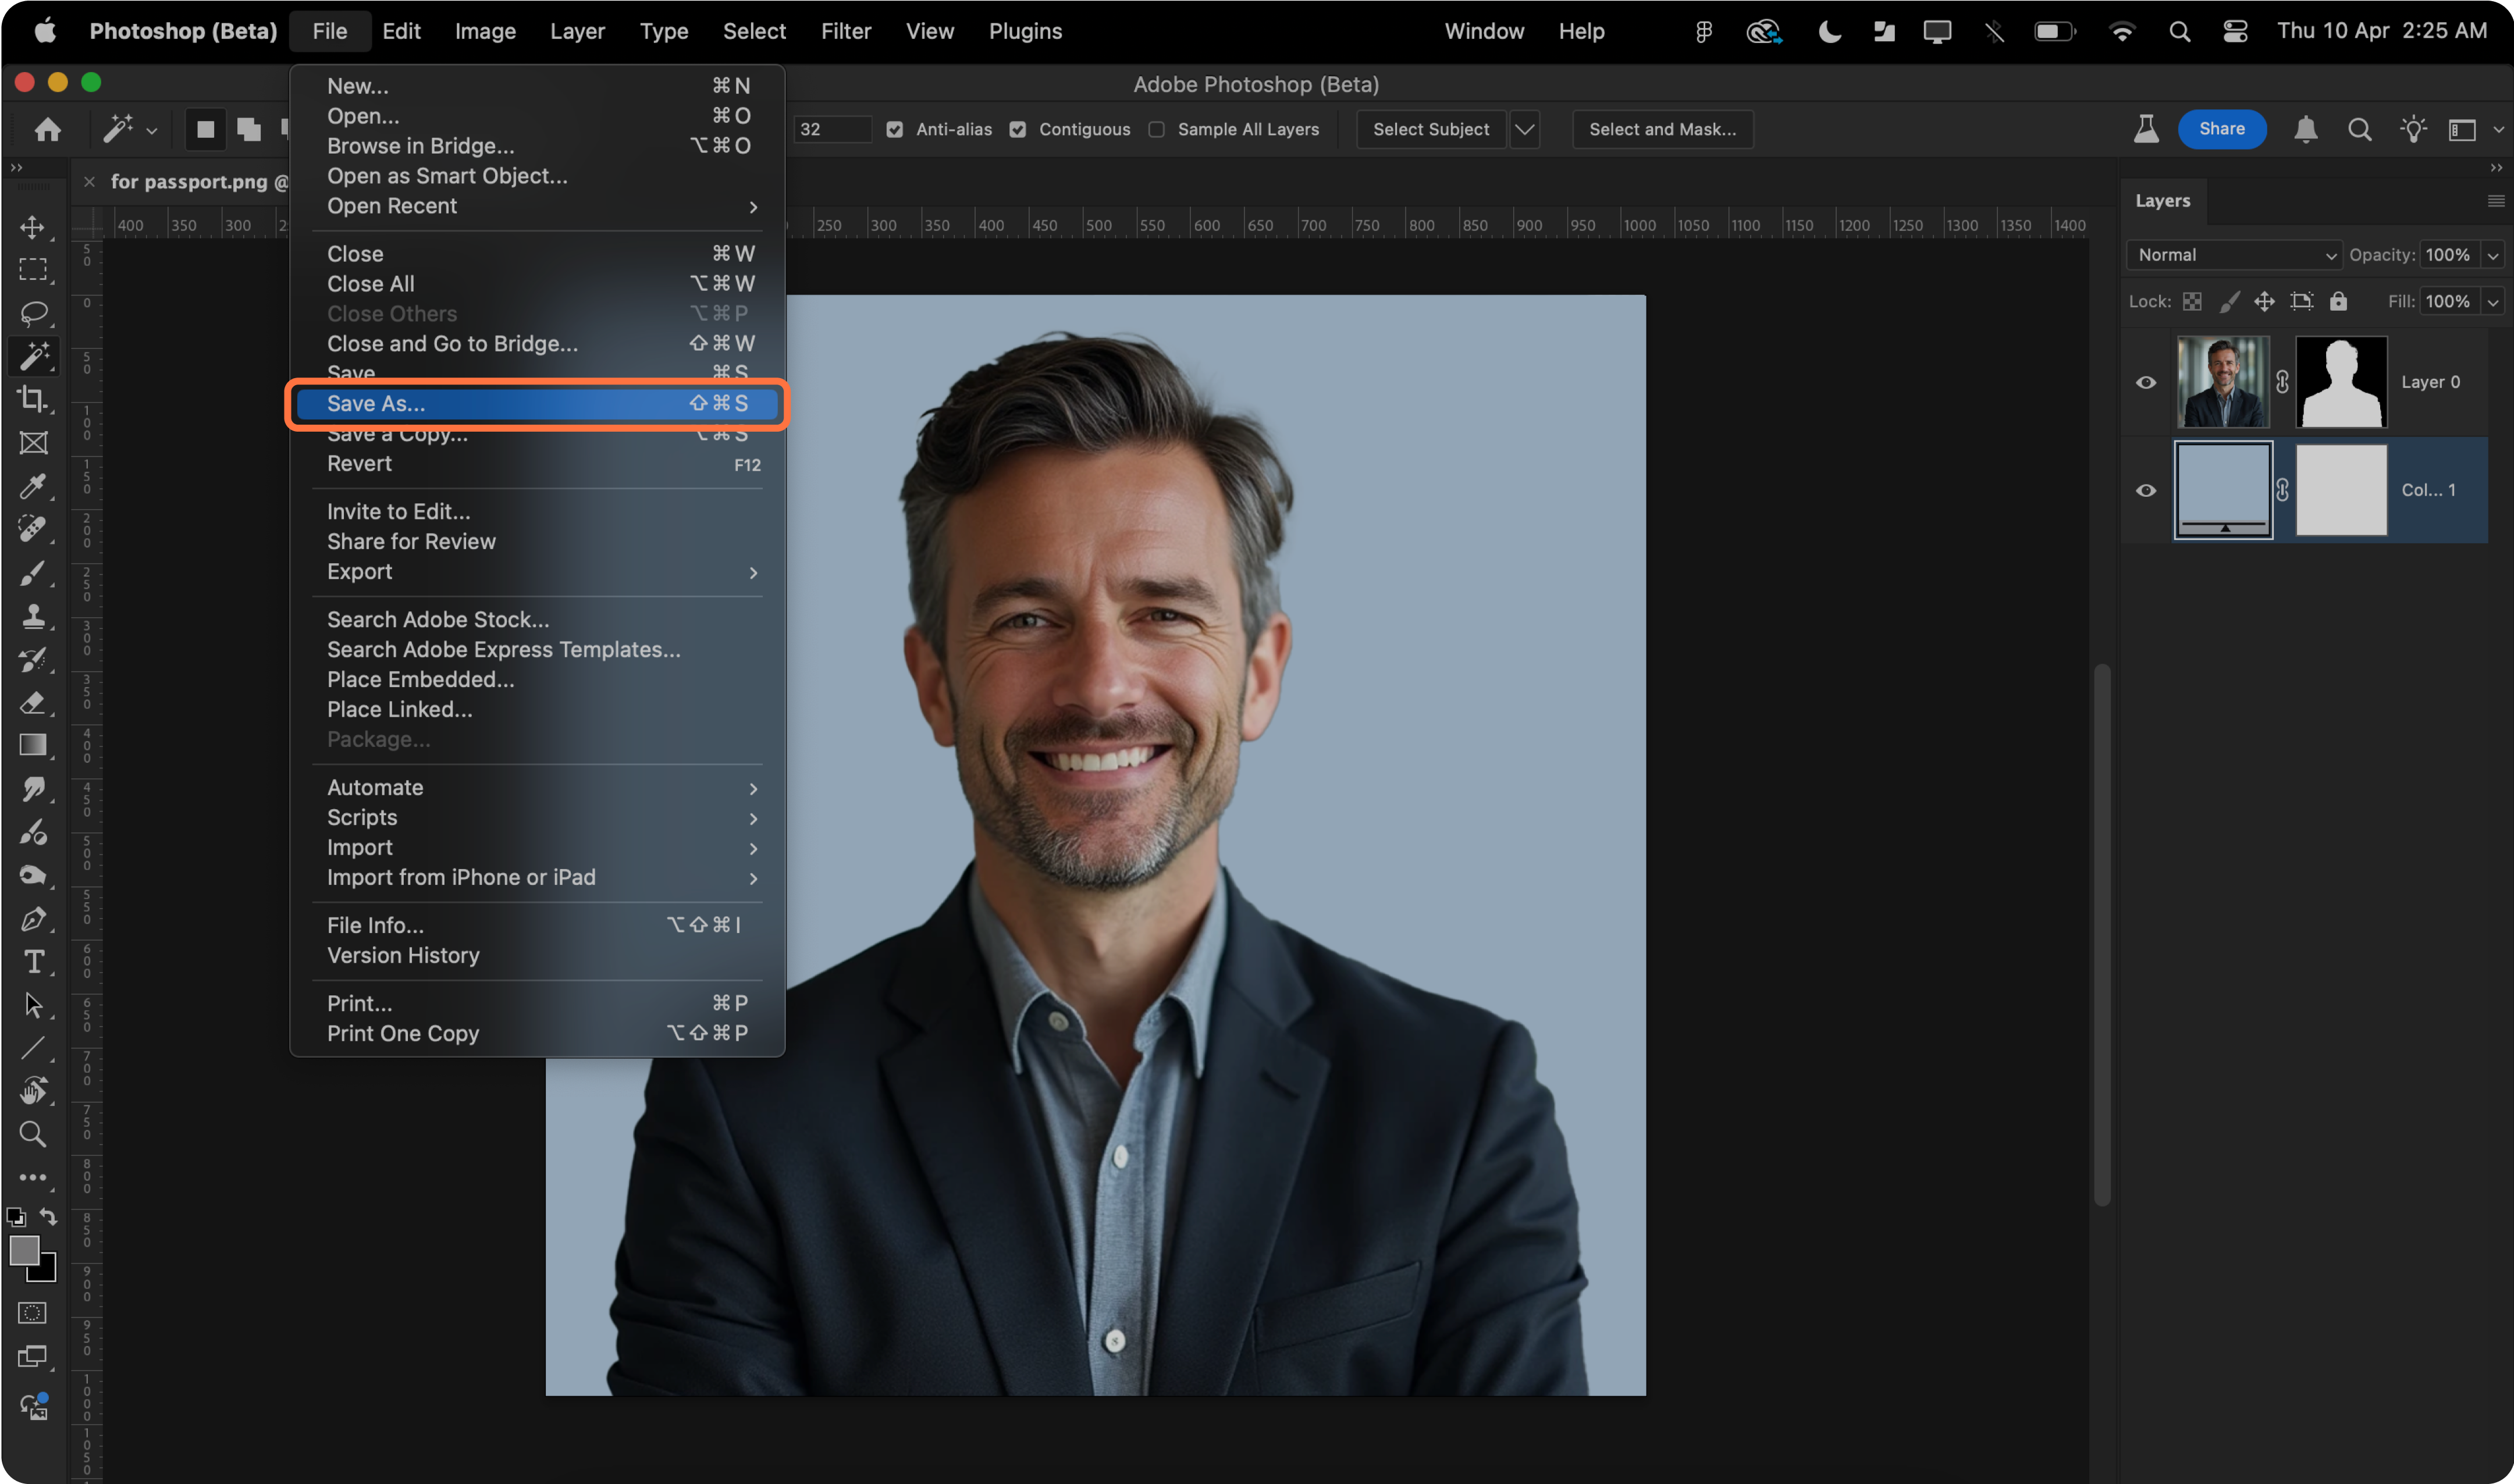The width and height of the screenshot is (2514, 1484).
Task: Select the Eyedropper tool
Action: 32,486
